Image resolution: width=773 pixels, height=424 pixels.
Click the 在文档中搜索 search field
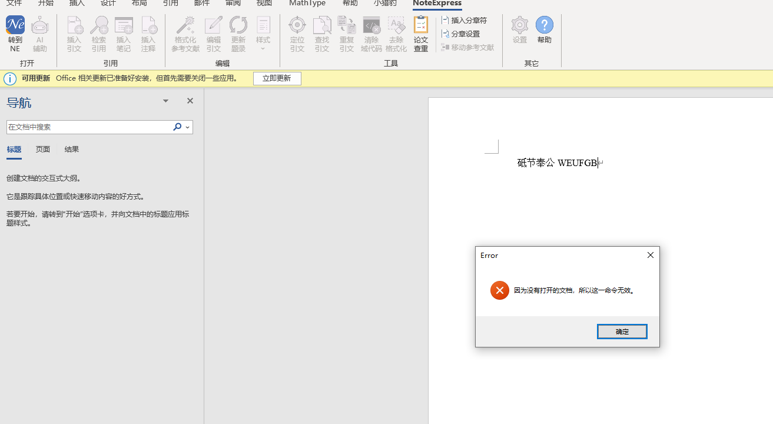88,127
